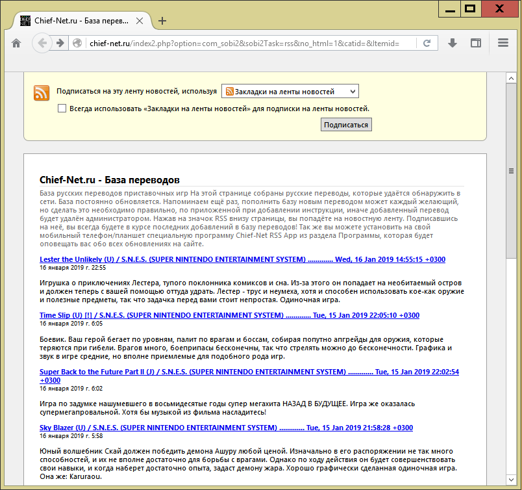
Task: Click the vertical scrollbar thumb
Action: click(512, 171)
